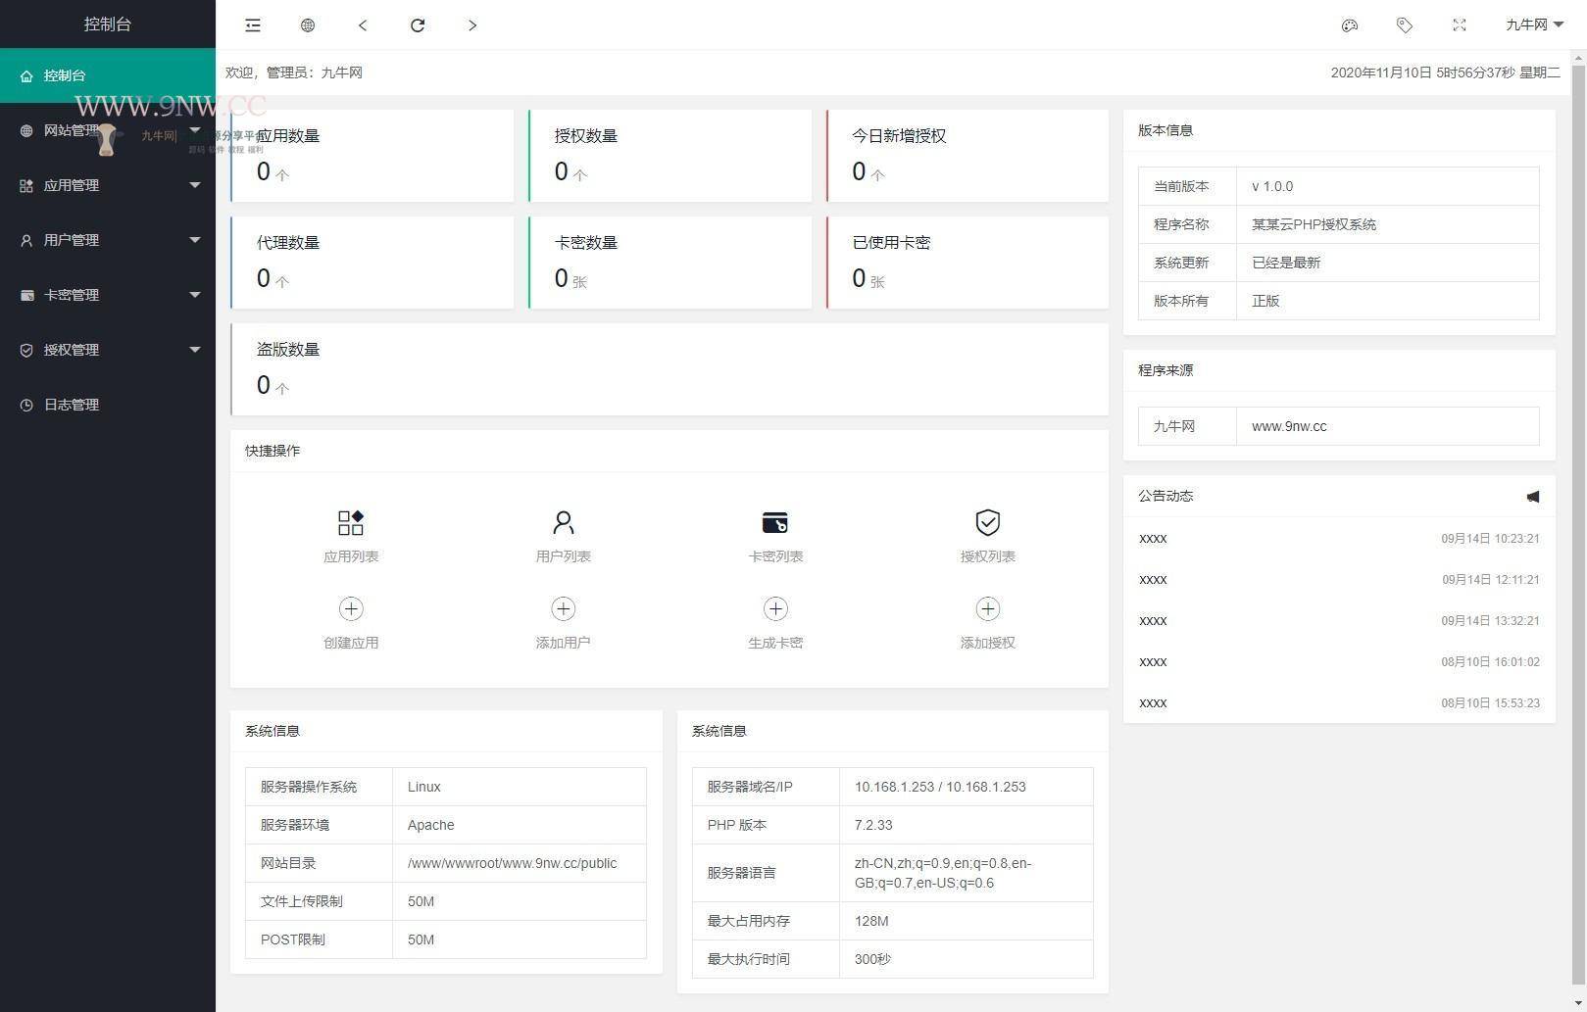Click the 日志管理 clock icon
The image size is (1587, 1012).
pyautogui.click(x=26, y=405)
